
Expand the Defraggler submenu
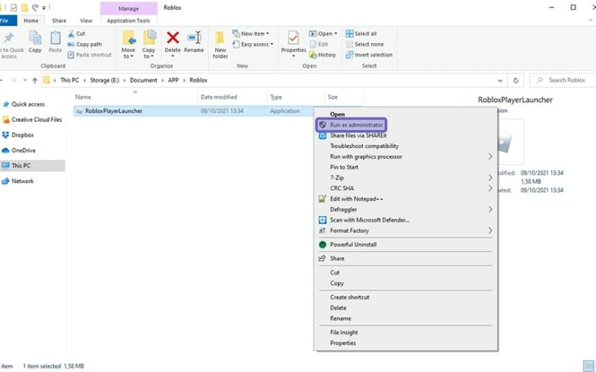coord(490,210)
